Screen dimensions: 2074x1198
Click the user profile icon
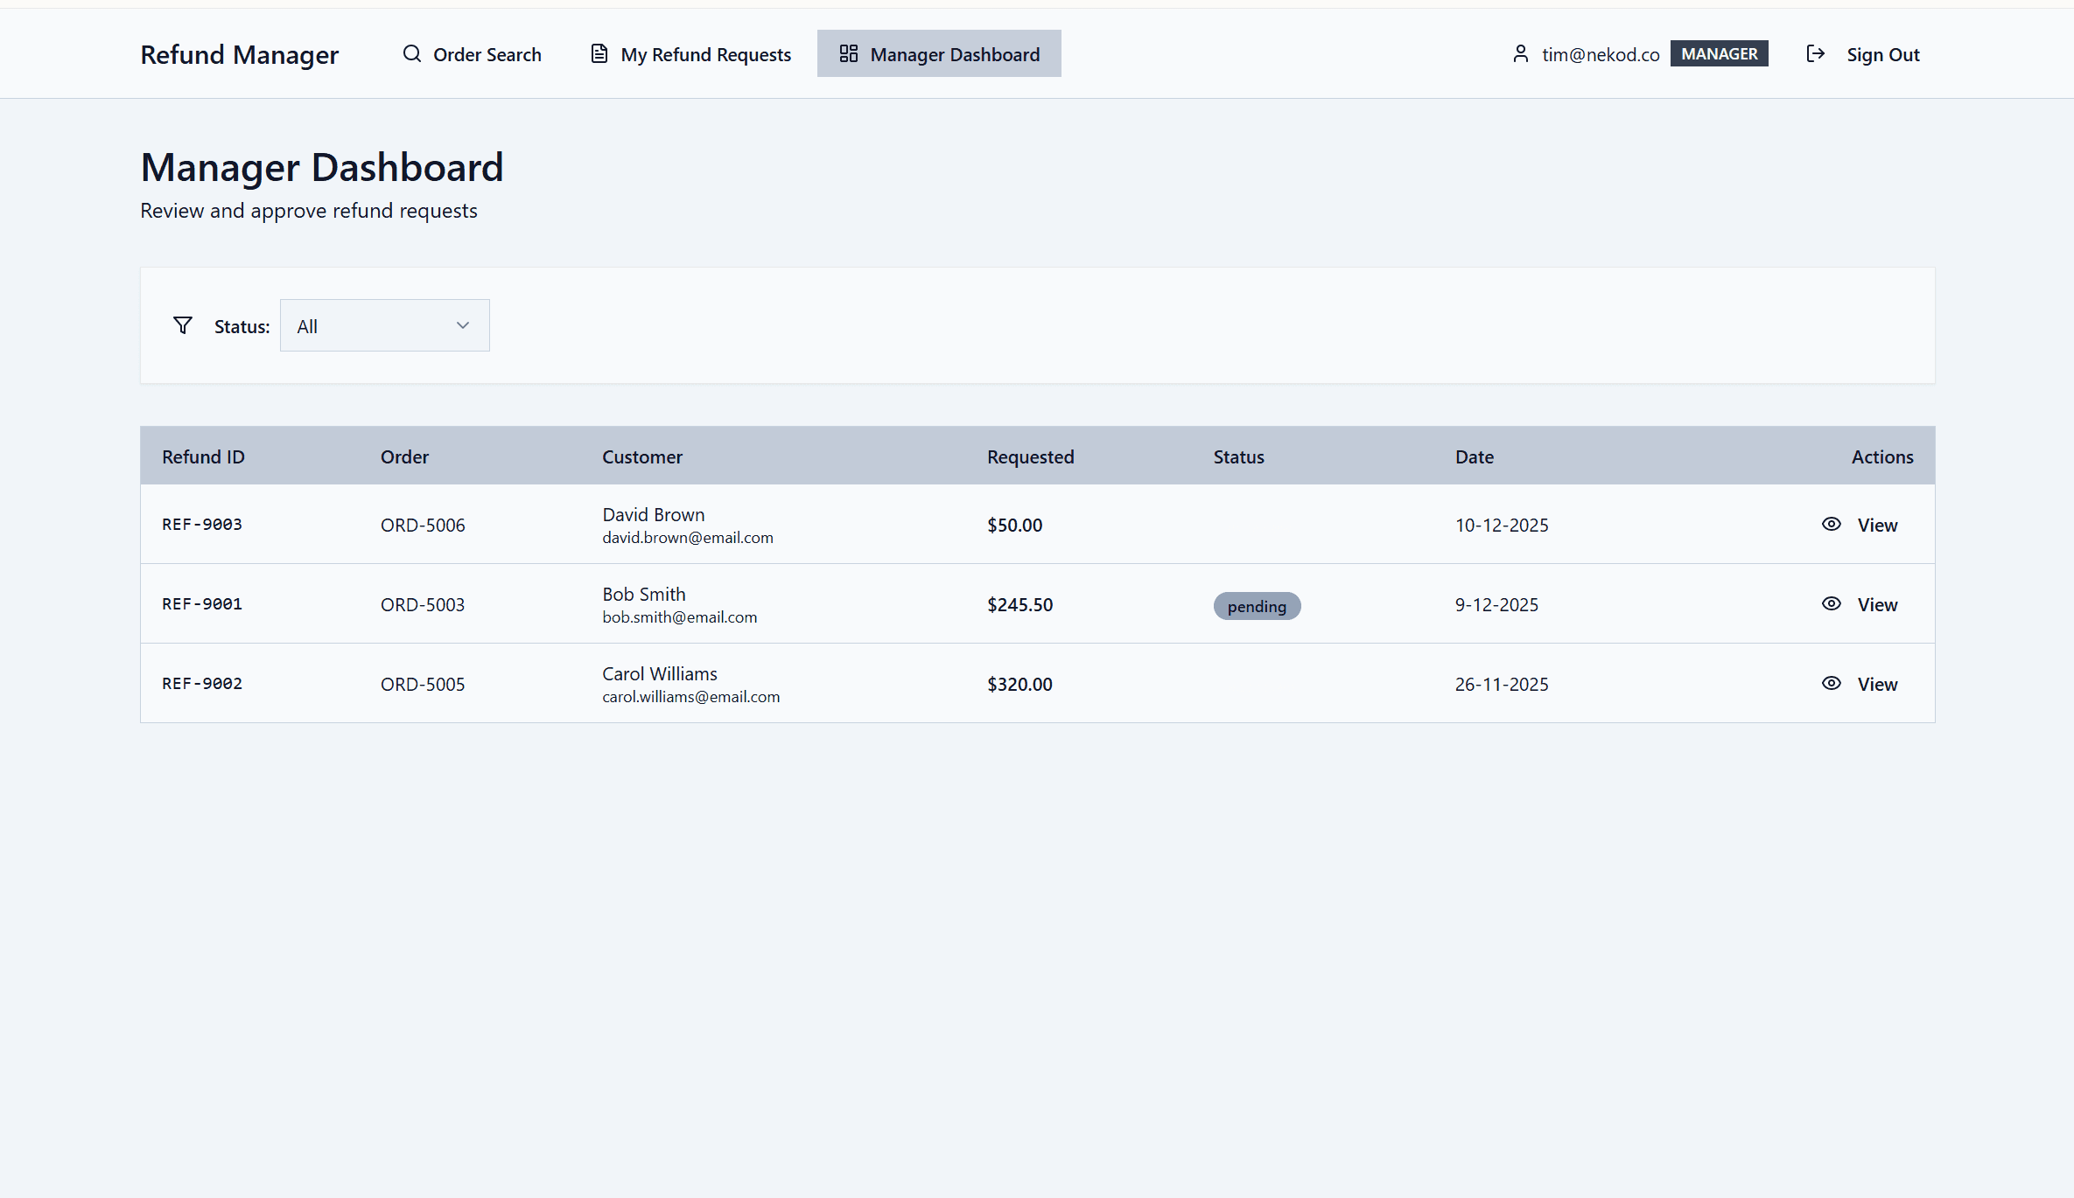tap(1521, 54)
